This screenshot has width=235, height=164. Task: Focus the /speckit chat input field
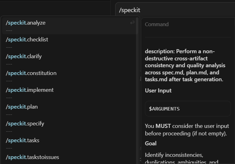click(175, 10)
